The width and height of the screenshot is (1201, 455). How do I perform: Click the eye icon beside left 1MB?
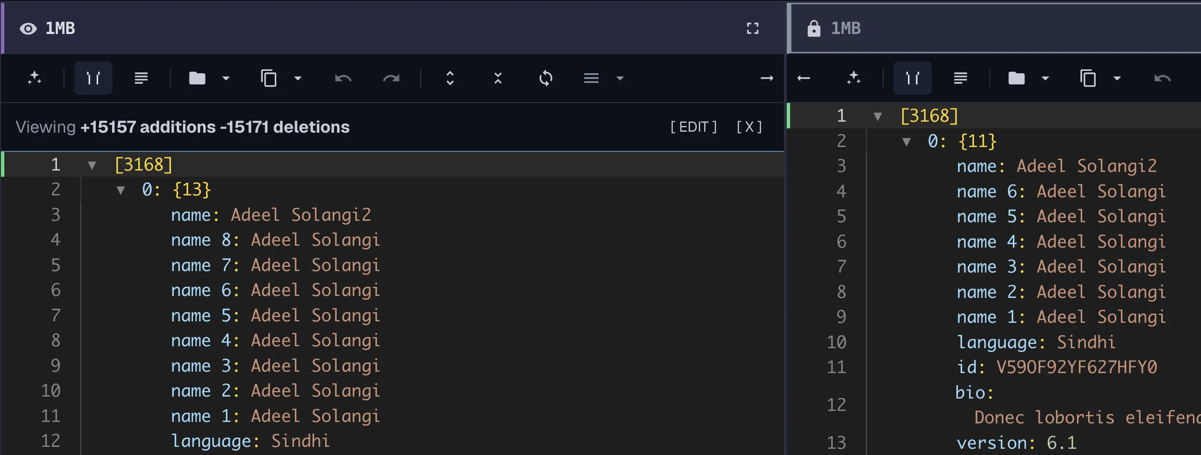coord(28,29)
